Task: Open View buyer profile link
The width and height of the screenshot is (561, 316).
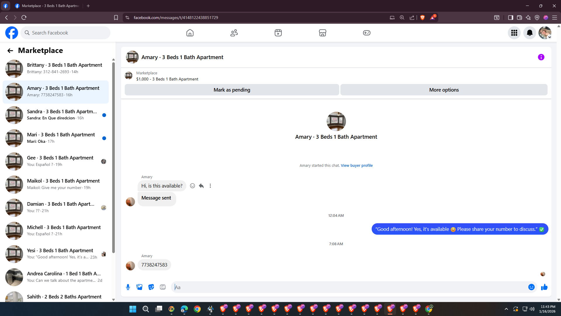Action: pyautogui.click(x=356, y=165)
